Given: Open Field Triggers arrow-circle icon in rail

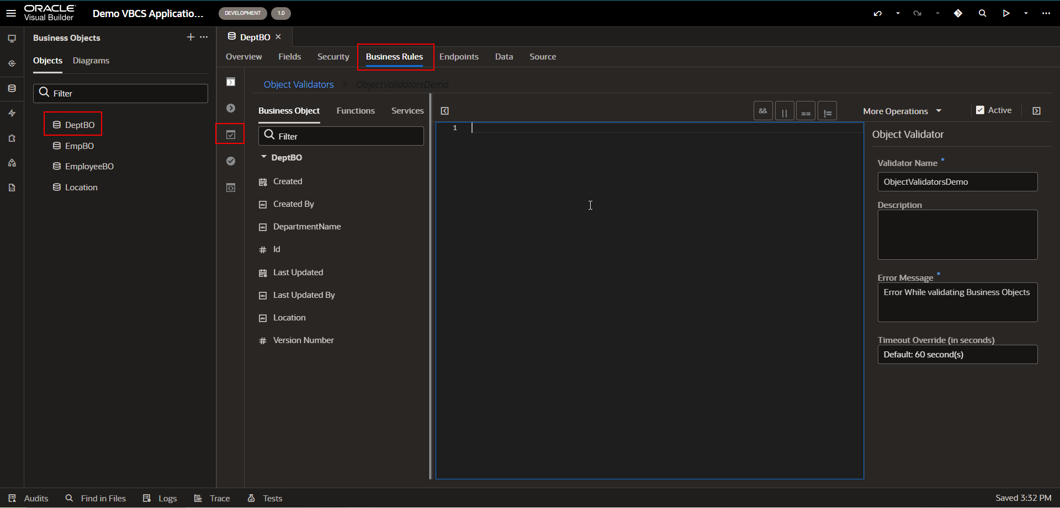Looking at the screenshot, I should tap(231, 108).
